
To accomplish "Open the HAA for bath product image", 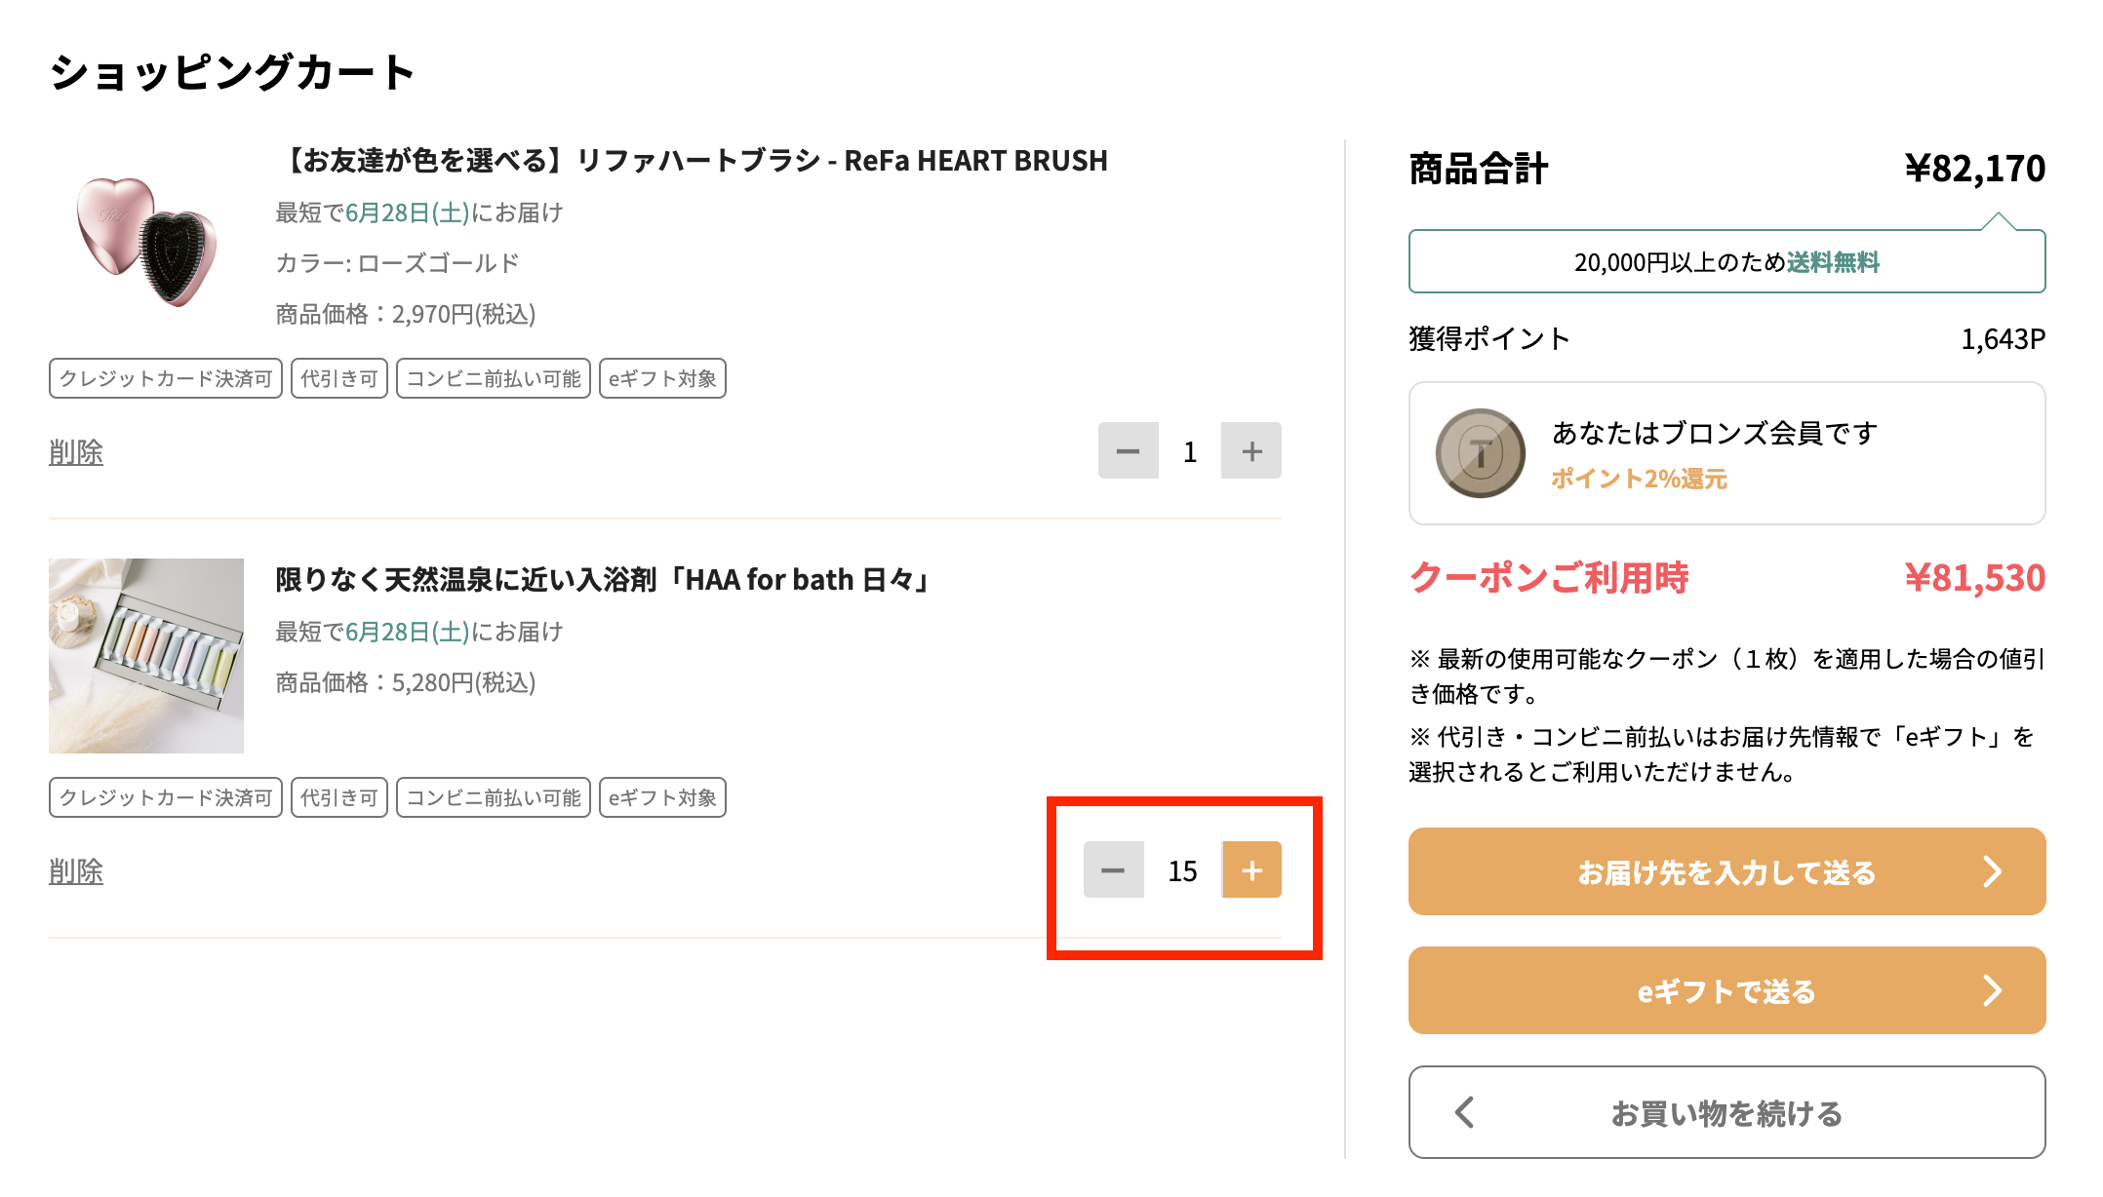I will [146, 655].
